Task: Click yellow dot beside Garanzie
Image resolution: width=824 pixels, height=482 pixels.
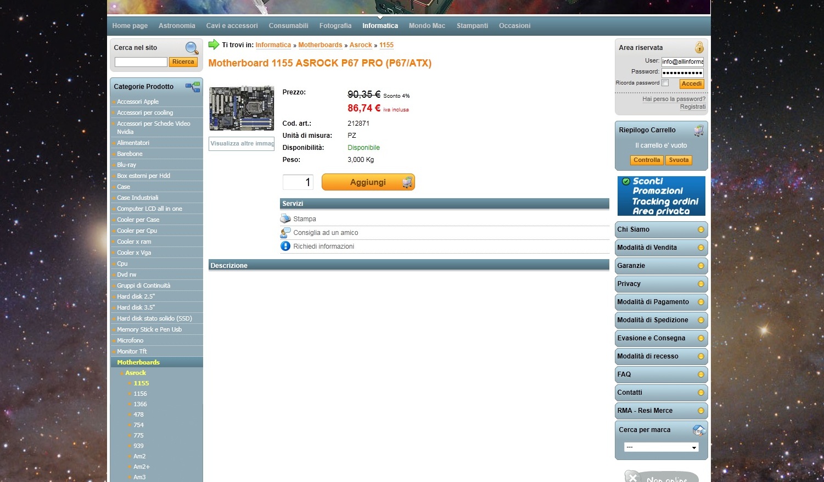Action: point(700,266)
